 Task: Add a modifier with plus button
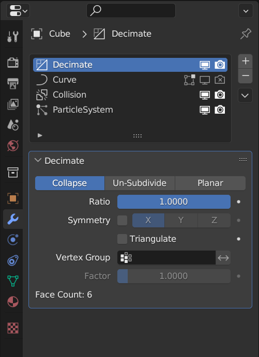246,61
